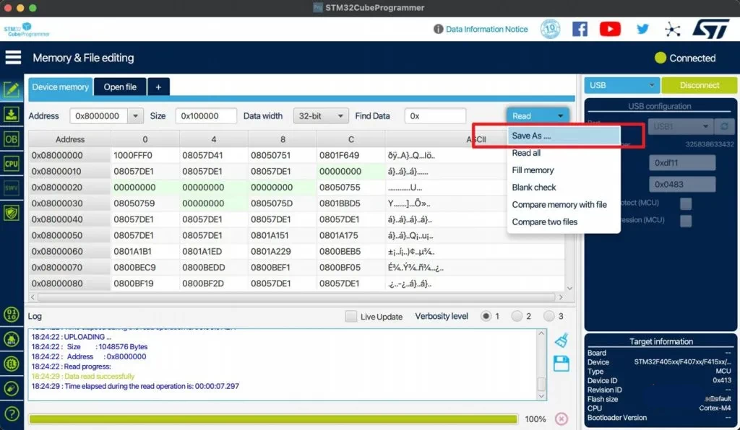The height and width of the screenshot is (430, 740).
Task: Clear the log with the broom icon
Action: [x=561, y=340]
